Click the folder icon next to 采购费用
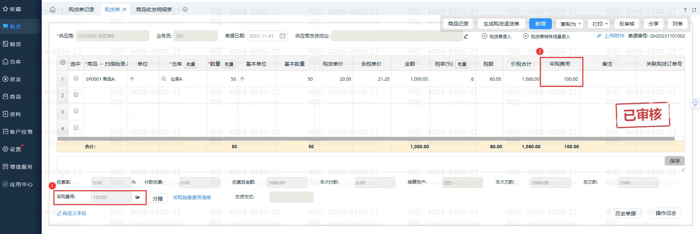The image size is (700, 234). click(138, 197)
